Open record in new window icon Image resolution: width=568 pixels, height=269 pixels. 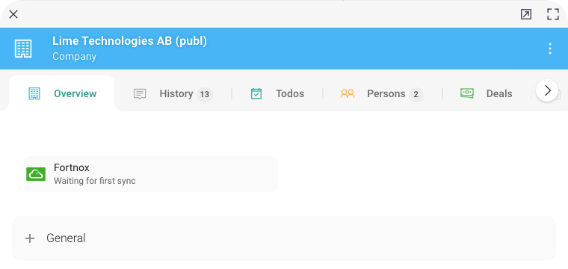point(525,14)
